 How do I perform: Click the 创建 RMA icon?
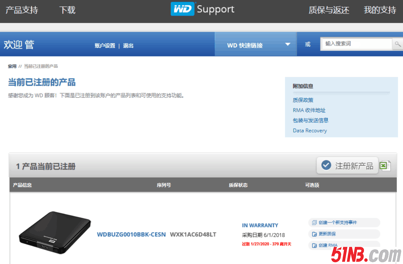click(314, 245)
